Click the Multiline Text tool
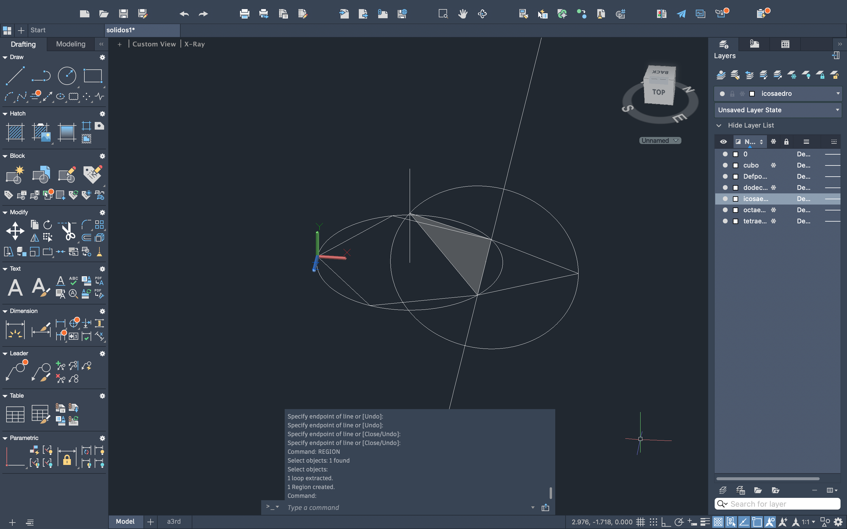 pyautogui.click(x=15, y=288)
